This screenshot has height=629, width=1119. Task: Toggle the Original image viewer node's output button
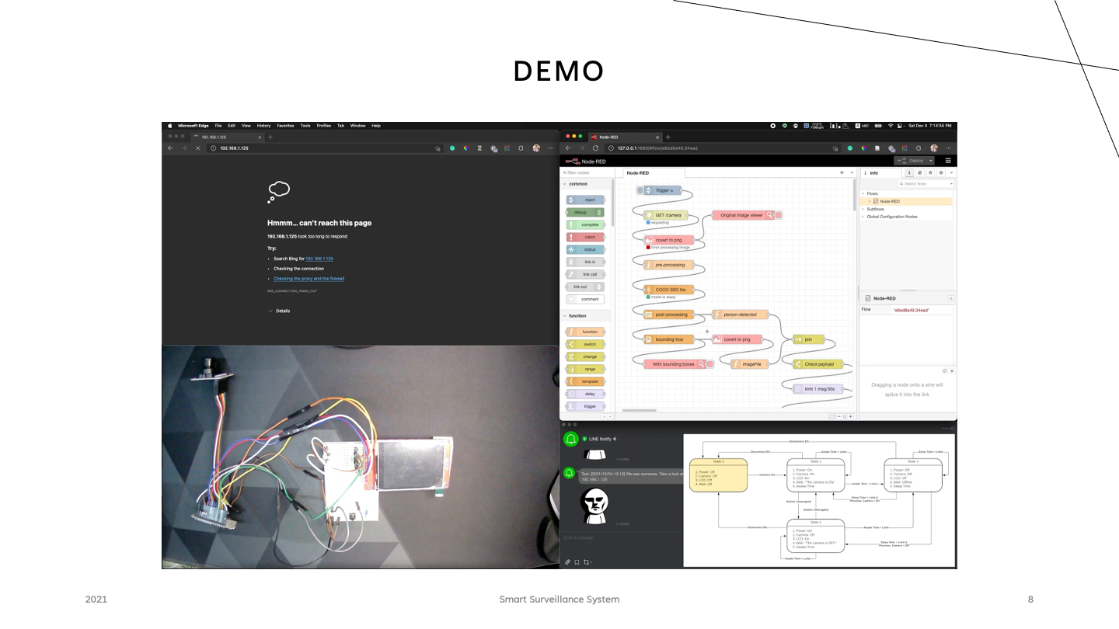(779, 215)
